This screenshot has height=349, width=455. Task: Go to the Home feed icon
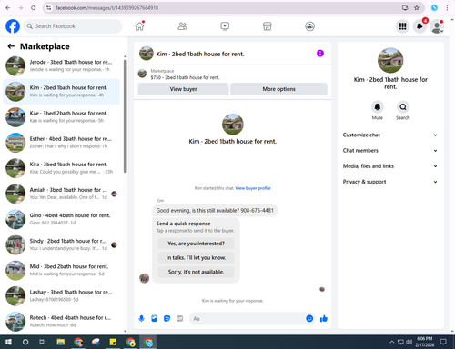click(140, 26)
